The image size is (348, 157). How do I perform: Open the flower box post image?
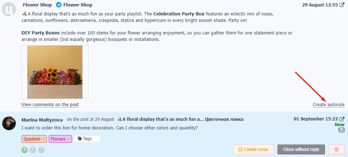tap(55, 72)
